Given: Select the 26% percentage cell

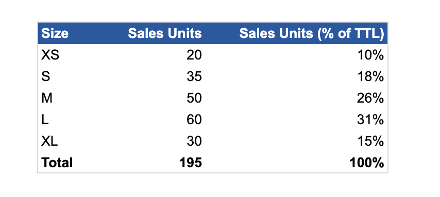Looking at the screenshot, I should pyautogui.click(x=370, y=98).
